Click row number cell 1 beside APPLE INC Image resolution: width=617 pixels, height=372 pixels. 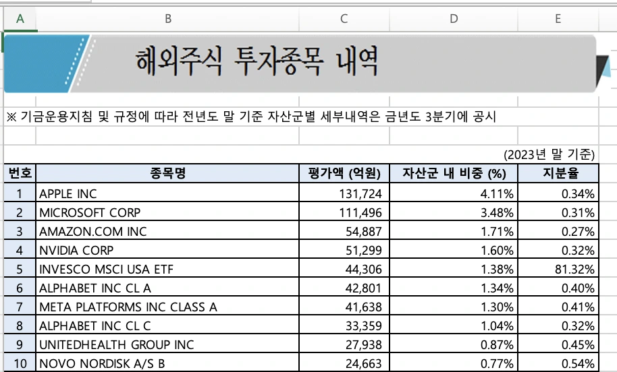[20, 193]
